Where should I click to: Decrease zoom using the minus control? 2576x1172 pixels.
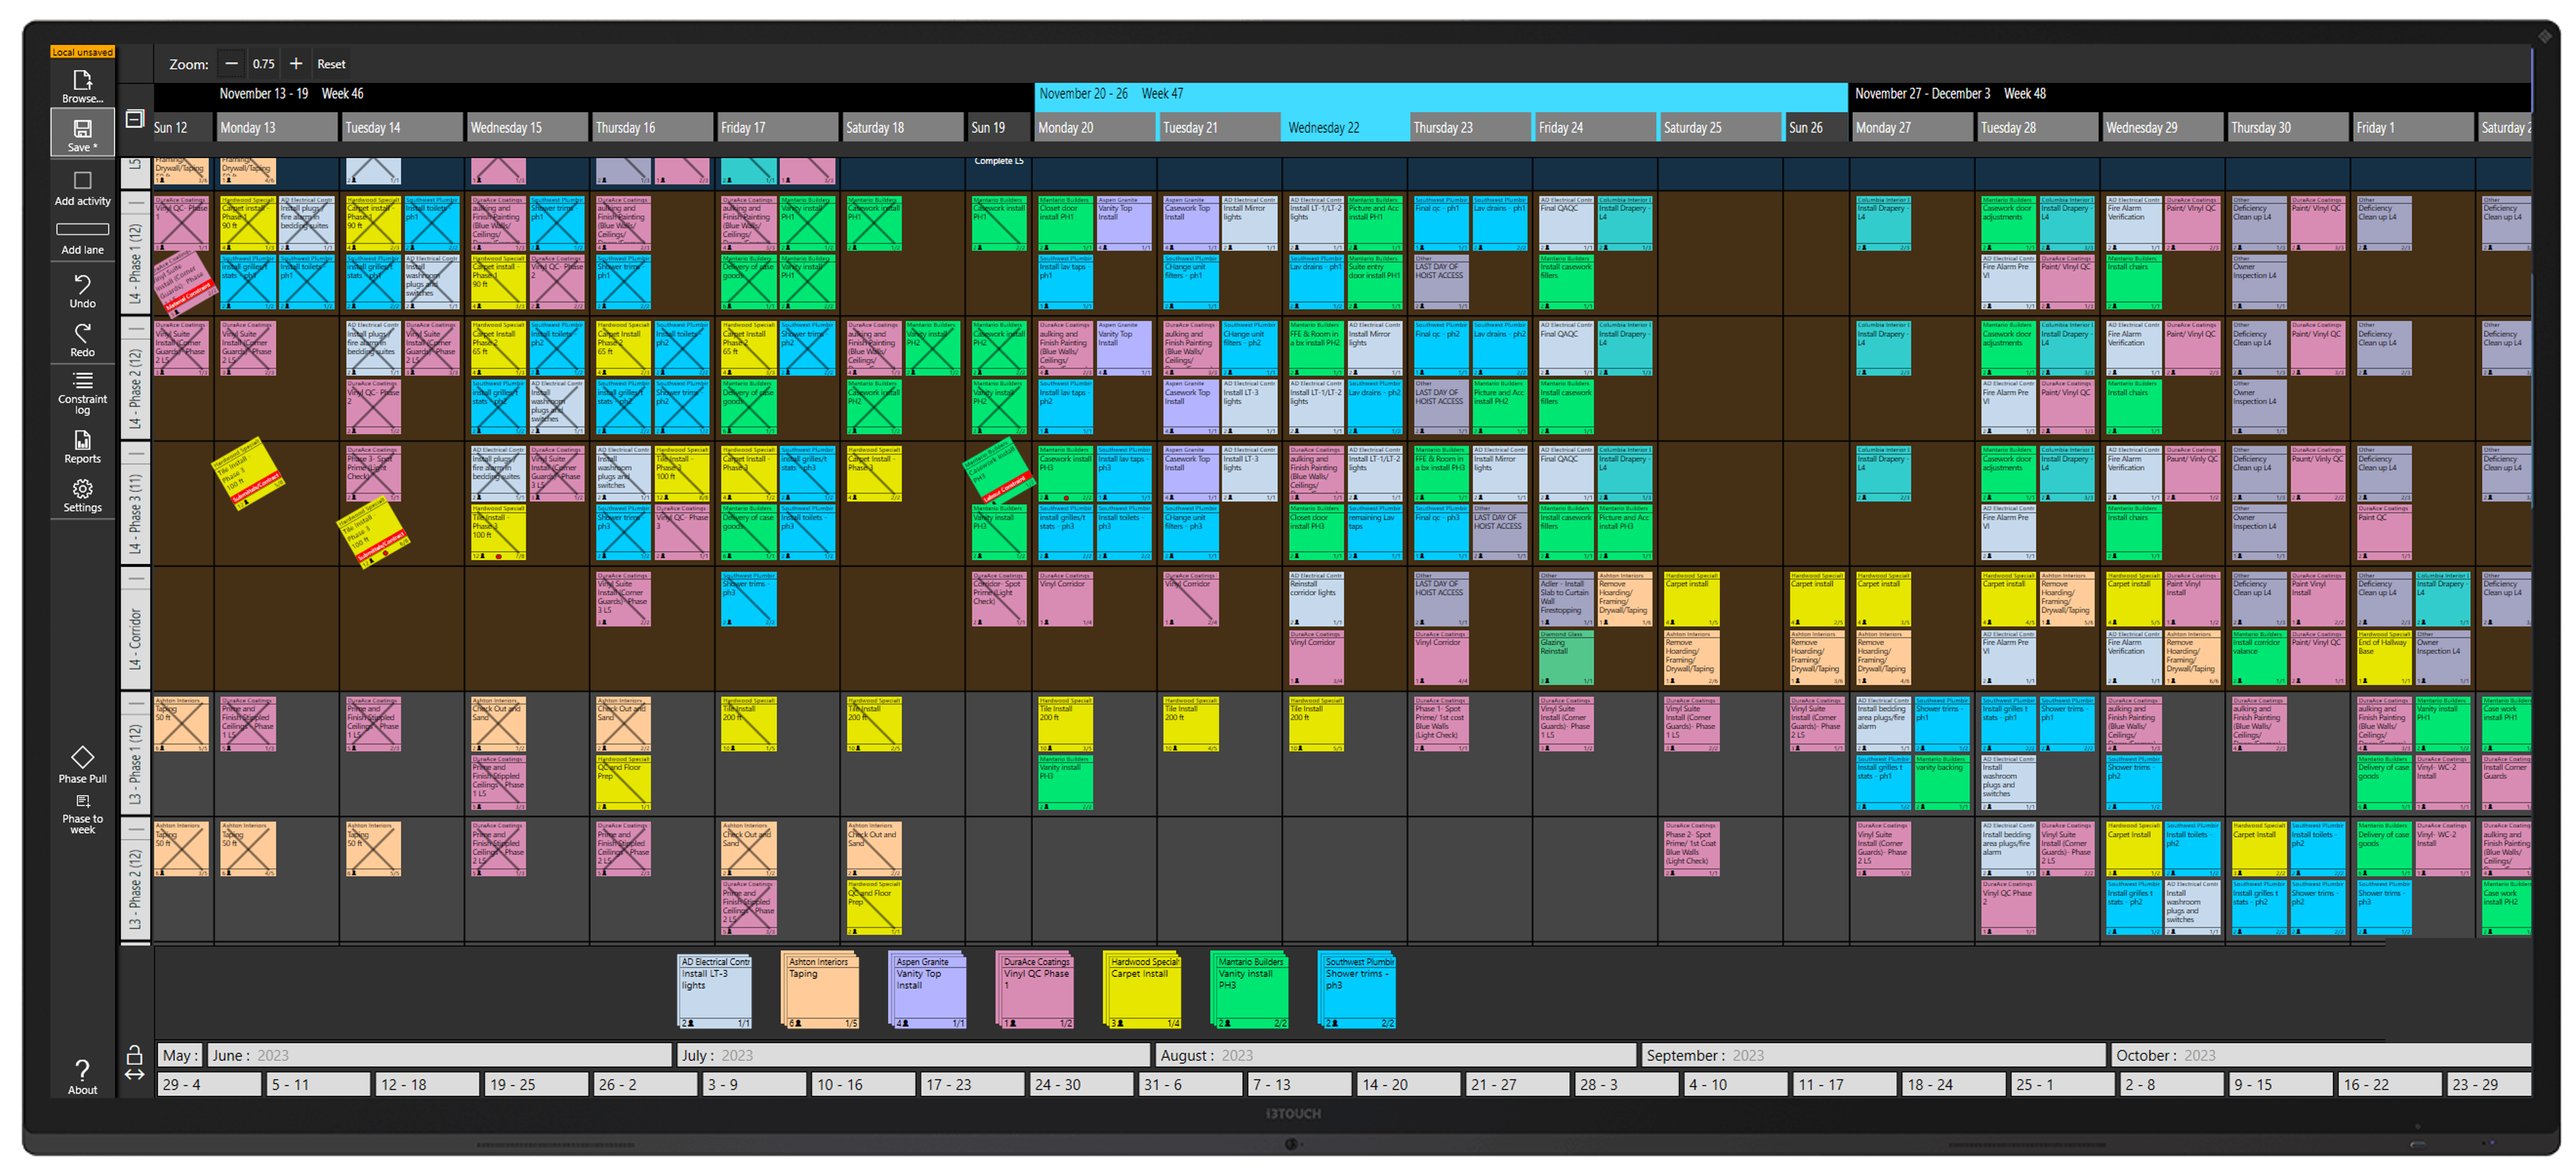[231, 63]
